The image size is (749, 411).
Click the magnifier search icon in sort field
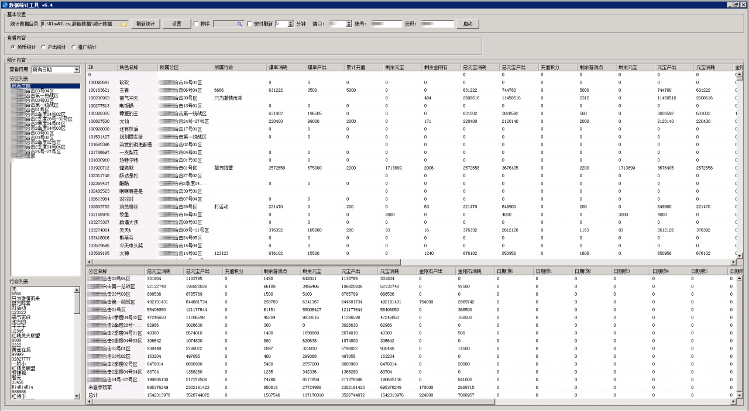(239, 24)
